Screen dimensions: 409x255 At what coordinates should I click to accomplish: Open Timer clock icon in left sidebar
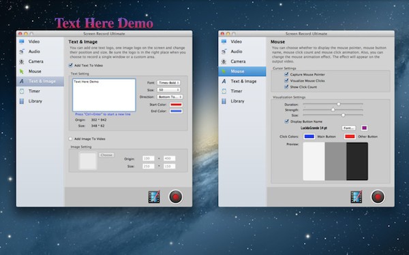22,91
